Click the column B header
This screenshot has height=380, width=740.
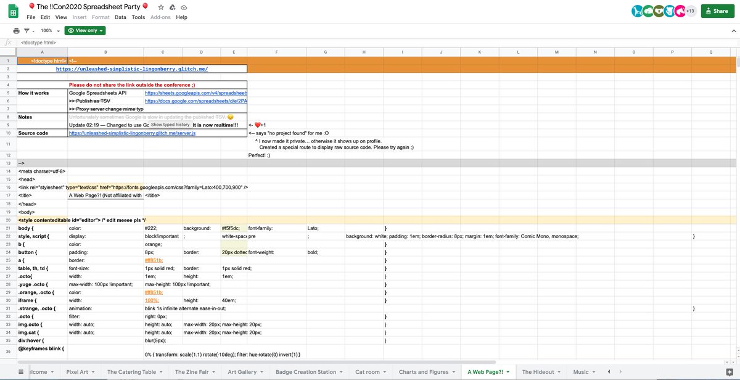[105, 52]
